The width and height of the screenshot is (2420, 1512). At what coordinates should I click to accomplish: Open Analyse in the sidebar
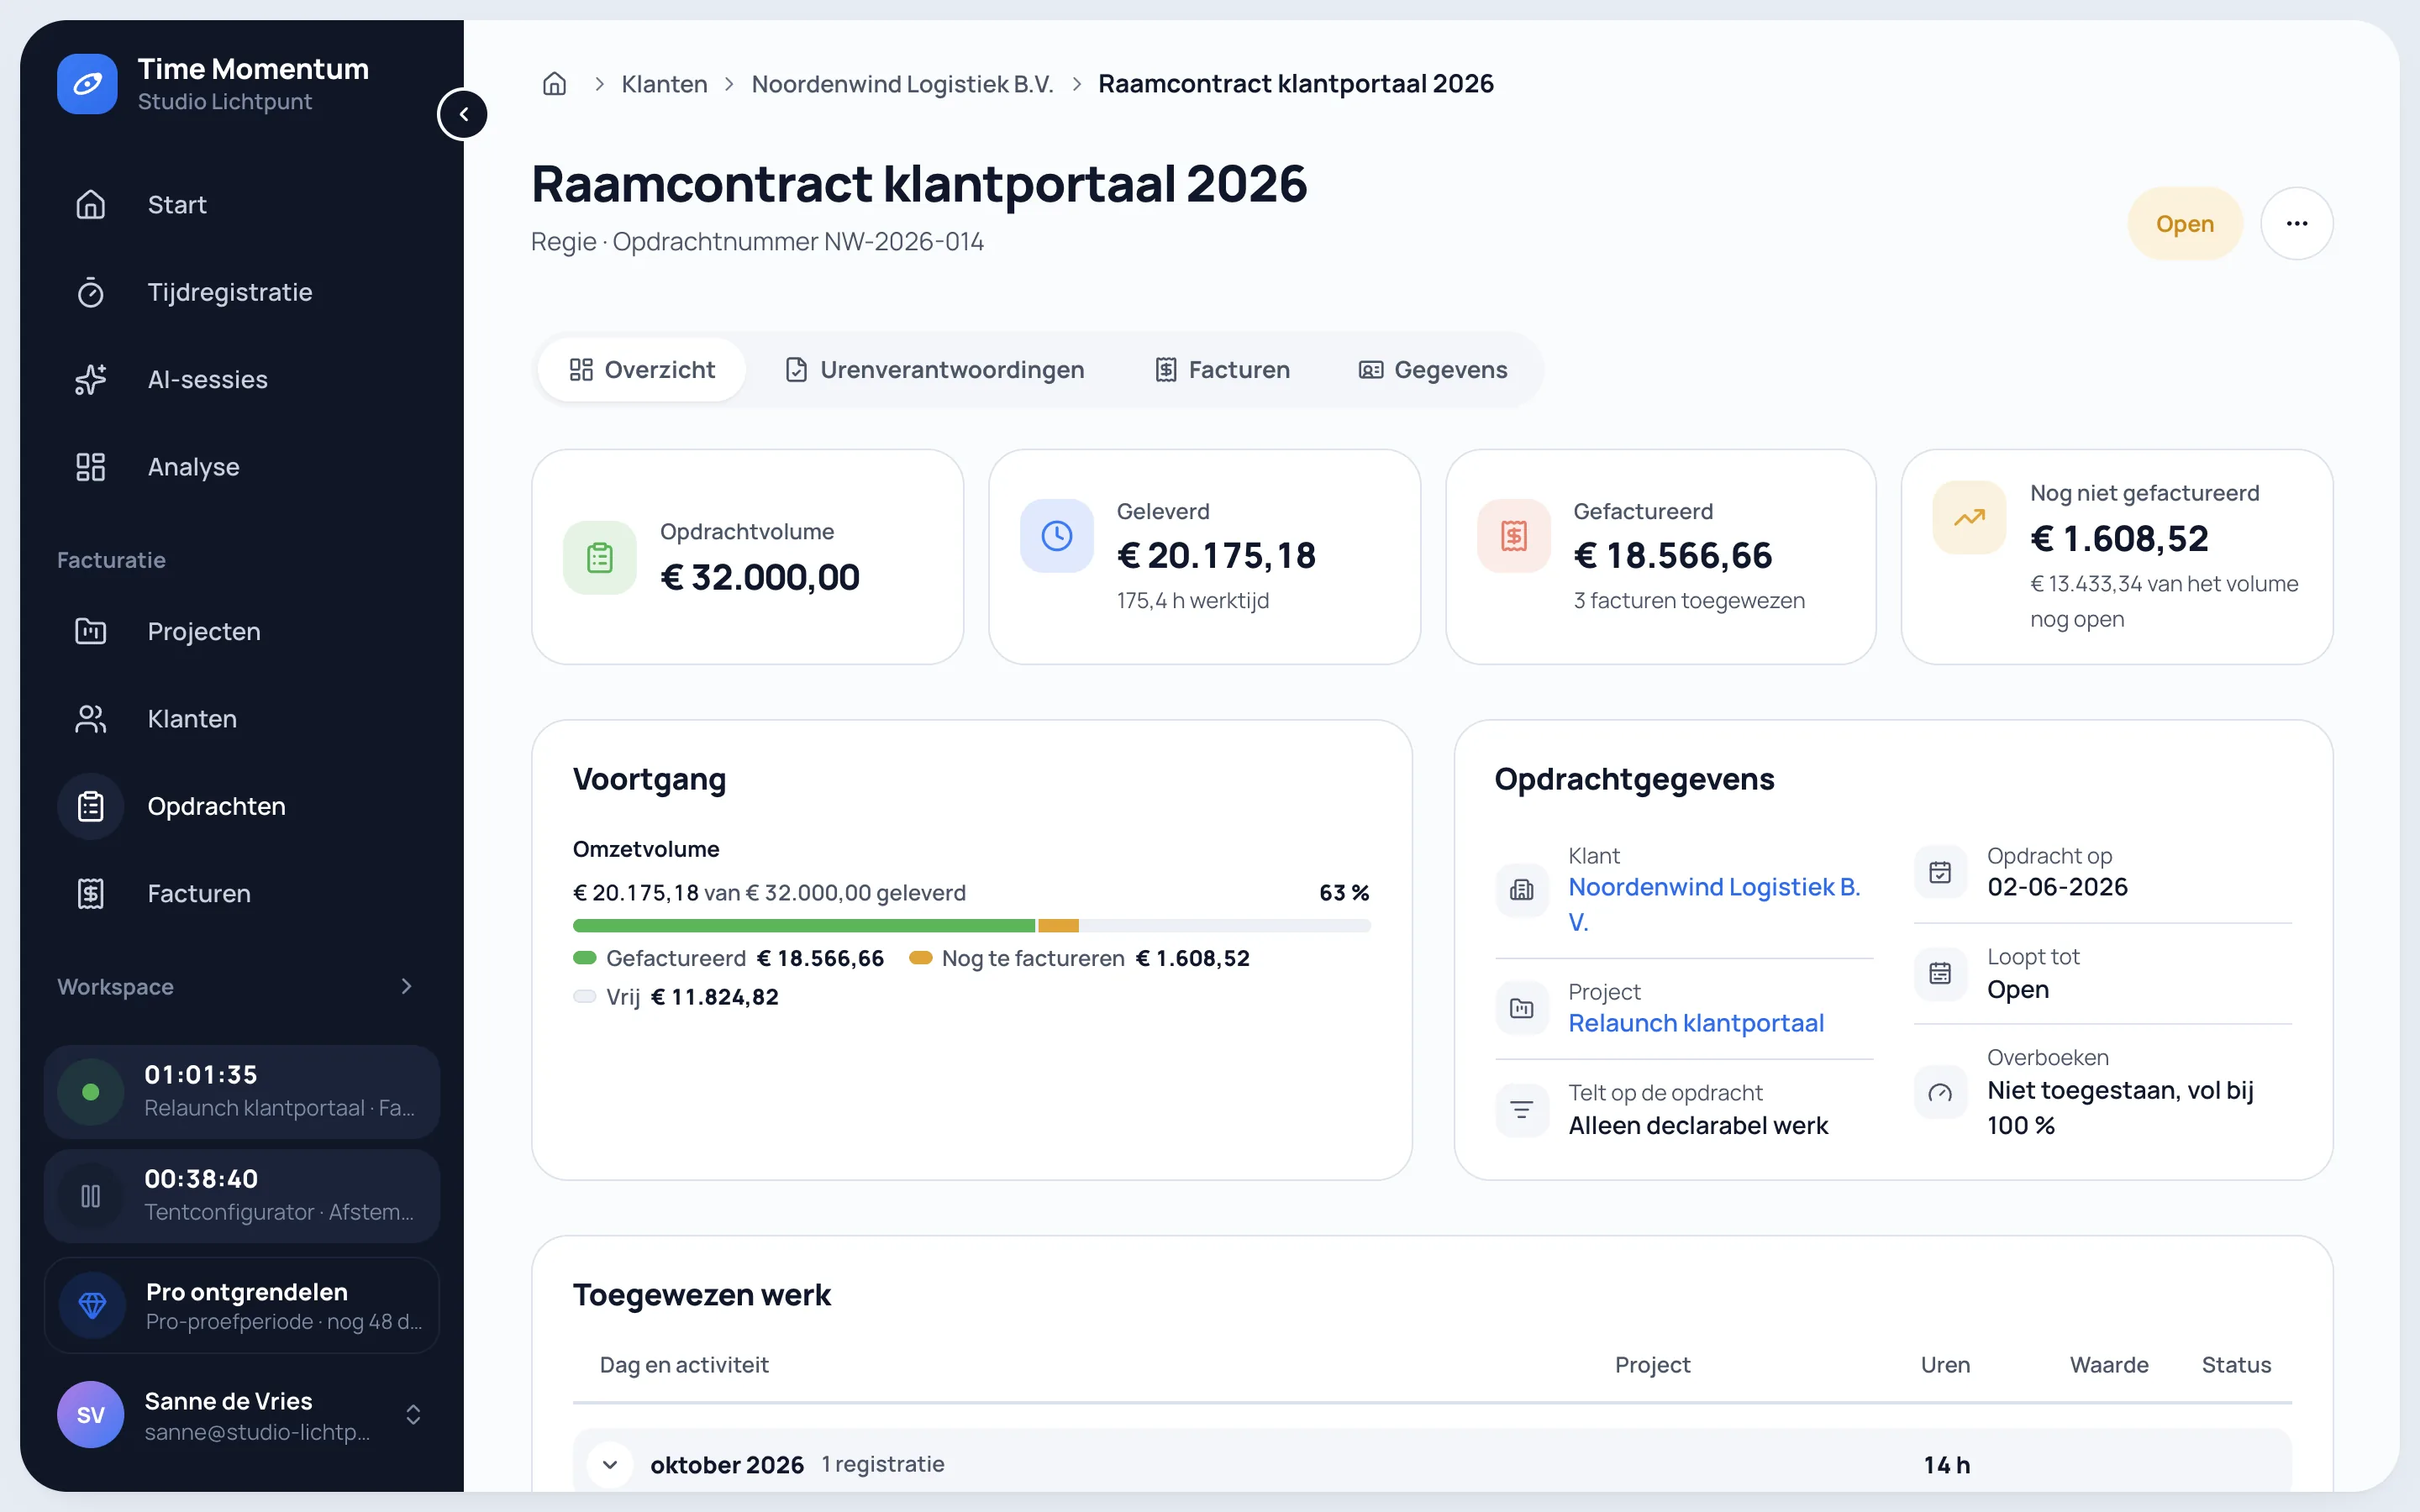click(x=242, y=467)
